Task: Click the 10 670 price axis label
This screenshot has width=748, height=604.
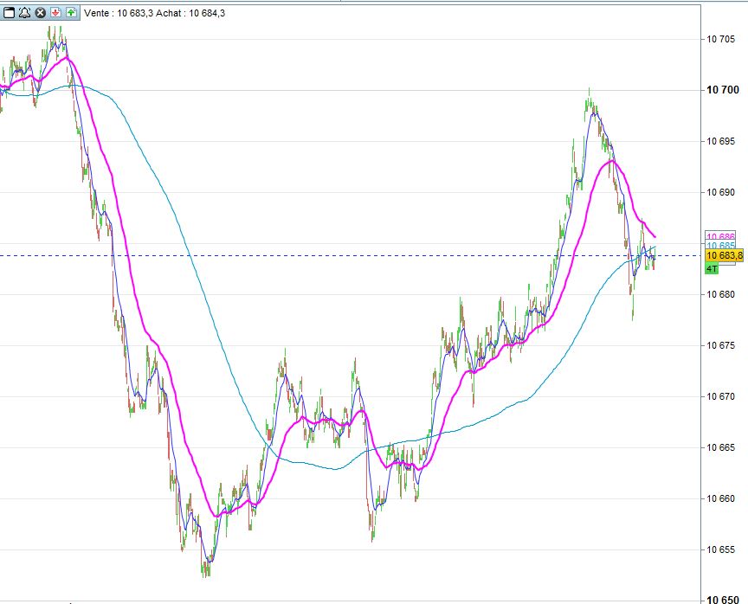Action: pos(720,396)
